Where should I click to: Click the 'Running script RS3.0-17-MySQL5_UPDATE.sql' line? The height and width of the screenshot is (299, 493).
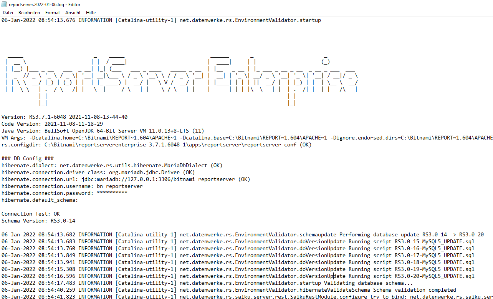(x=238, y=256)
